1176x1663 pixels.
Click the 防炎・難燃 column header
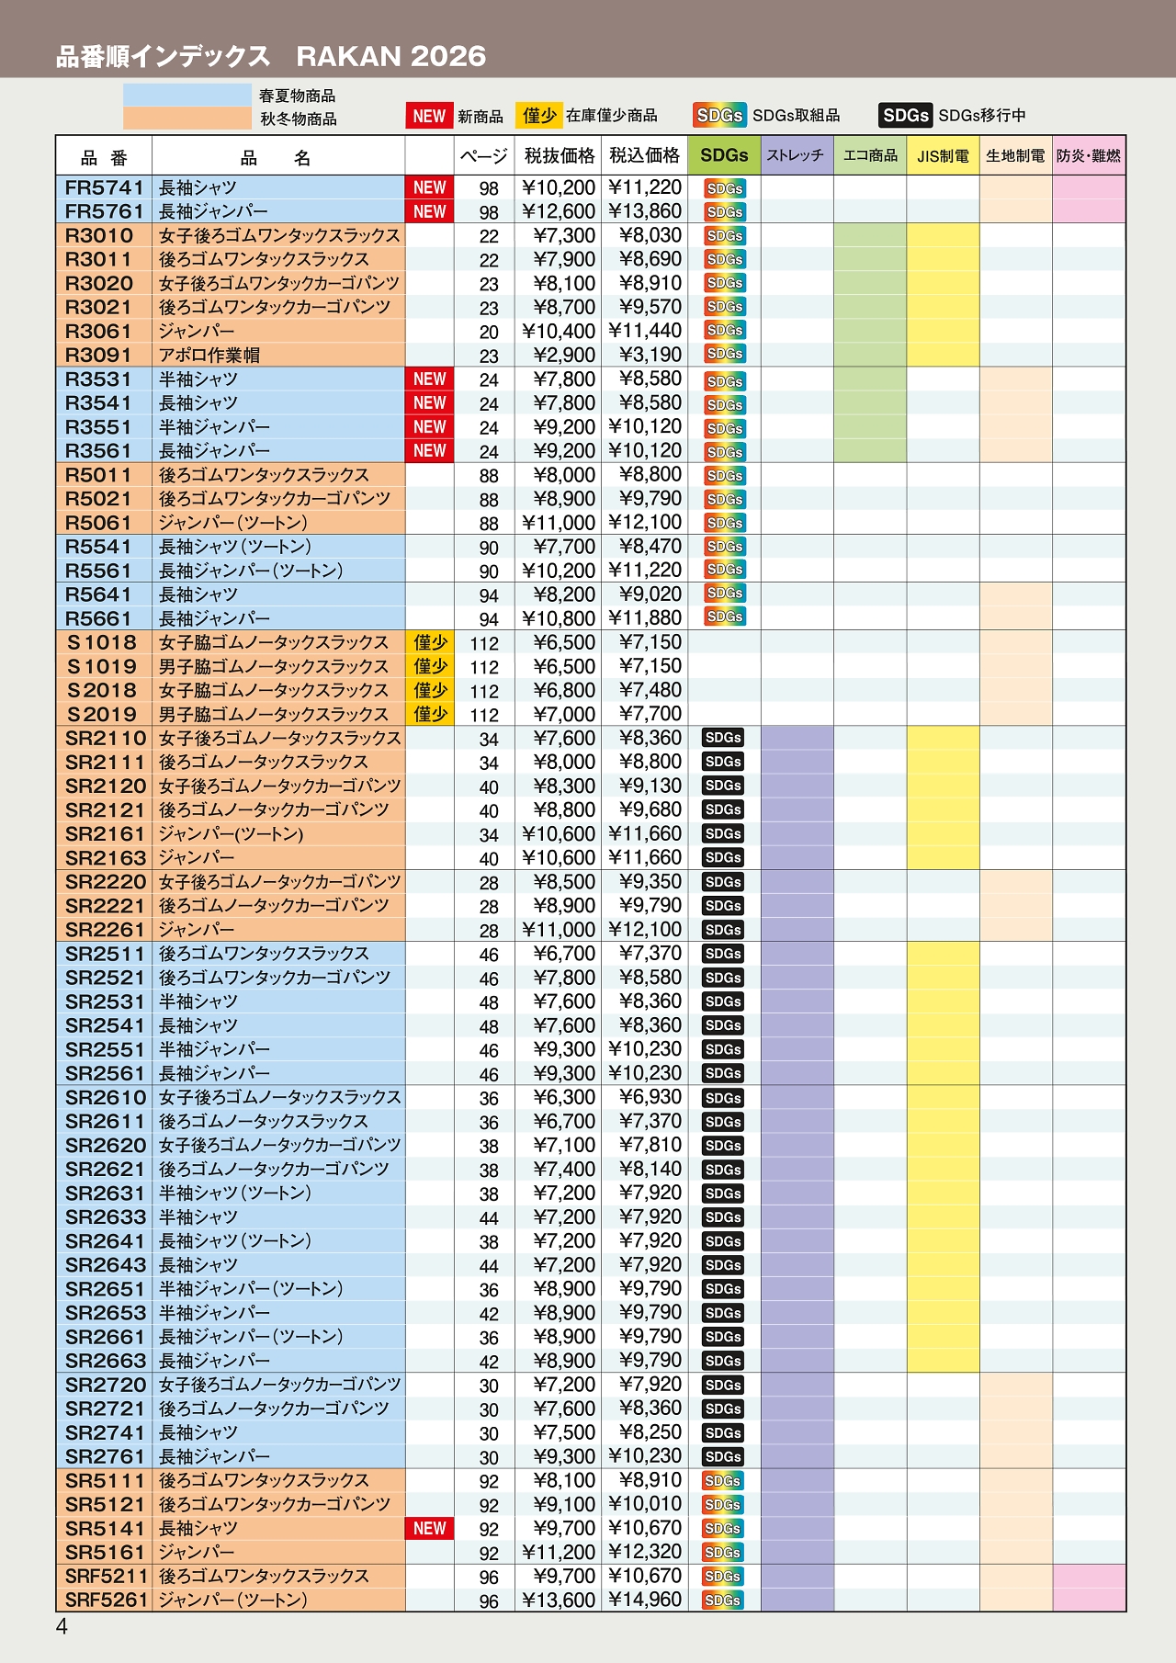point(1089,156)
